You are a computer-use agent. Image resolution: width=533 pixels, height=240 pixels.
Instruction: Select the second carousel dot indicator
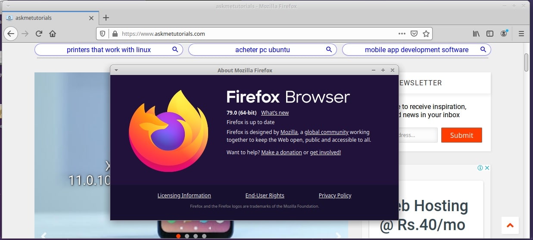[x=187, y=236]
